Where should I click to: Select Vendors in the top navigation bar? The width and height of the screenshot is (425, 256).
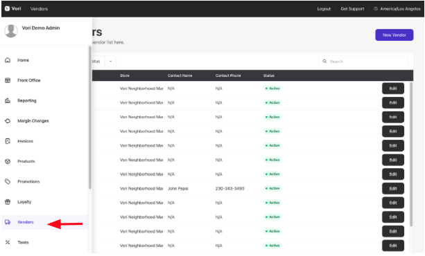click(39, 9)
